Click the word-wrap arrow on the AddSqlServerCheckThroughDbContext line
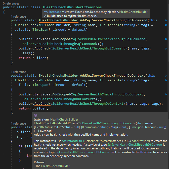 point(166,76)
